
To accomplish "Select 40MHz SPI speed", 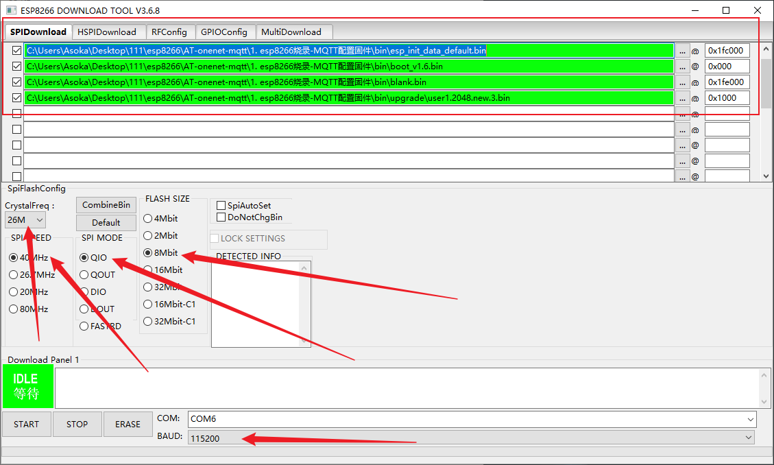I will (29, 258).
